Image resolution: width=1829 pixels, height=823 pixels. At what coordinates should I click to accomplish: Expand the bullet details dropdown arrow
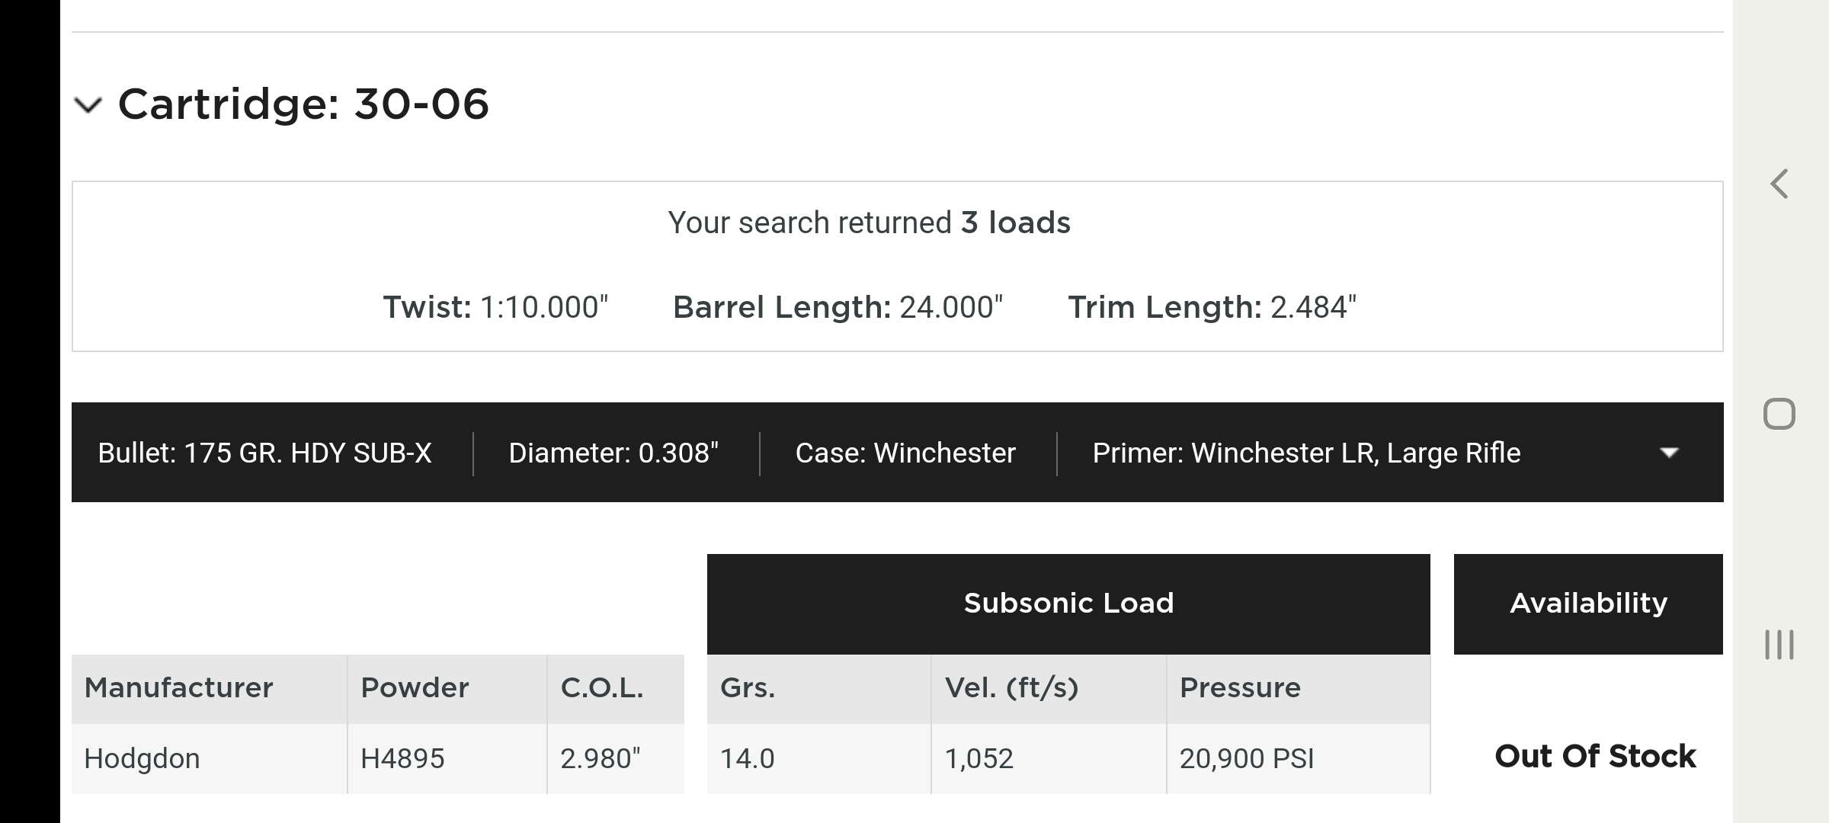point(1669,453)
